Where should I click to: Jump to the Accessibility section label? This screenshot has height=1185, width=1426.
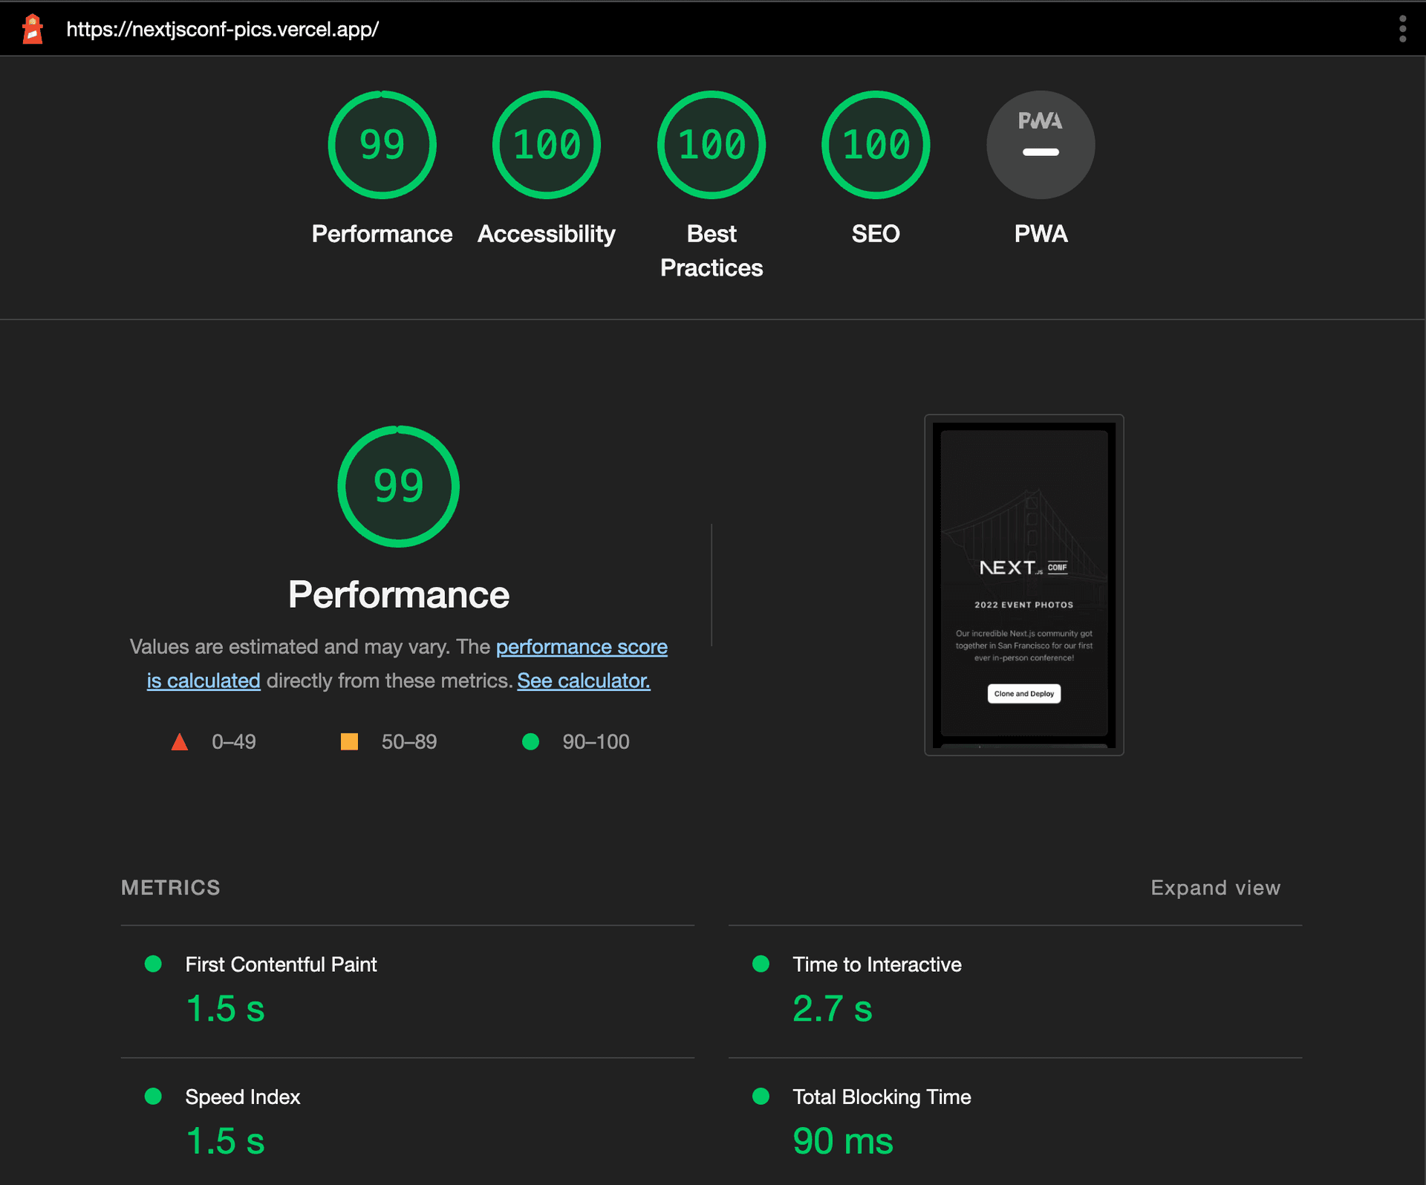click(x=547, y=234)
